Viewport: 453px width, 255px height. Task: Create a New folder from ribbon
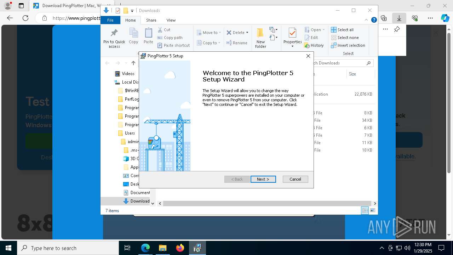coord(260,38)
